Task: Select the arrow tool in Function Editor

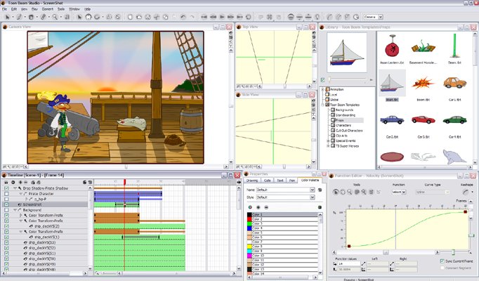Action: click(x=336, y=192)
